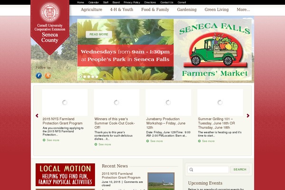
Task: Open the Staff page link
Action: coord(105,2)
